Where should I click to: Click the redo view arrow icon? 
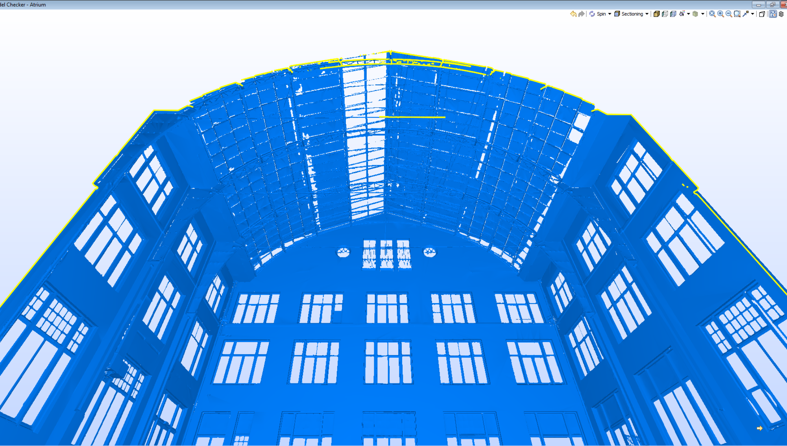(x=581, y=14)
